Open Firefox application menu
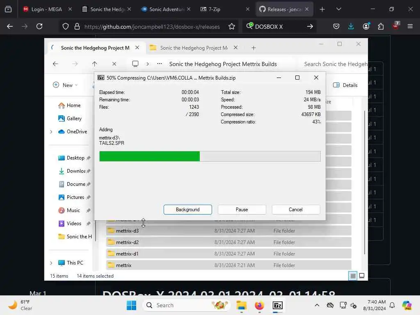The image size is (420, 315). click(410, 26)
